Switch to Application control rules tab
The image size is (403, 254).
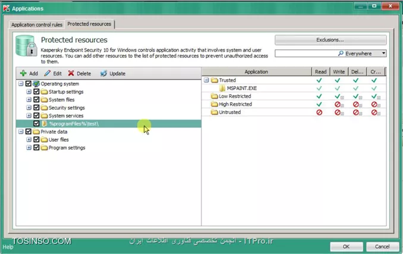pyautogui.click(x=37, y=25)
